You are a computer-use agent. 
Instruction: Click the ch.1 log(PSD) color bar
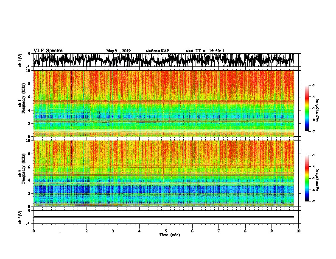[307, 108]
